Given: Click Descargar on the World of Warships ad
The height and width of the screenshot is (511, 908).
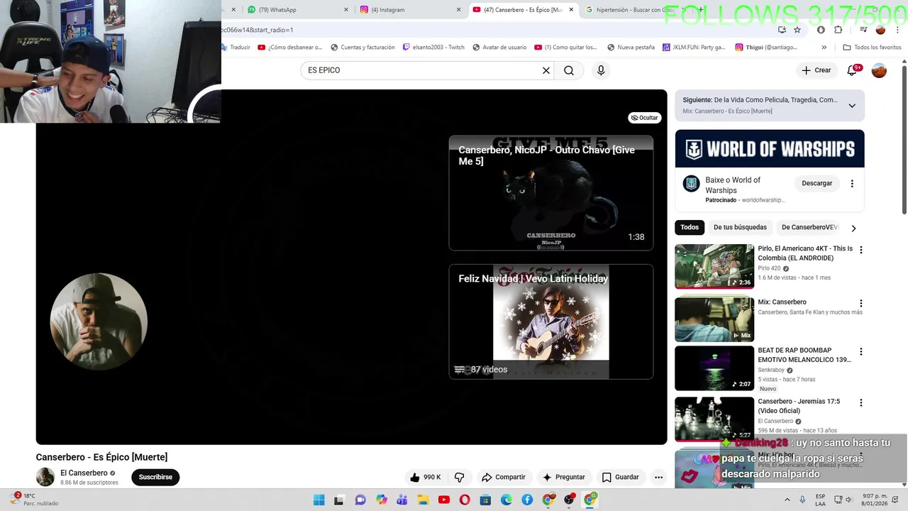Looking at the screenshot, I should pyautogui.click(x=816, y=183).
